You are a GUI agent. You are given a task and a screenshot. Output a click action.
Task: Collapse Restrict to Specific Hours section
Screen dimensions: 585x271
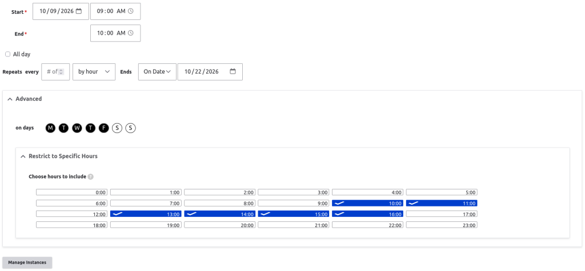[x=59, y=156]
